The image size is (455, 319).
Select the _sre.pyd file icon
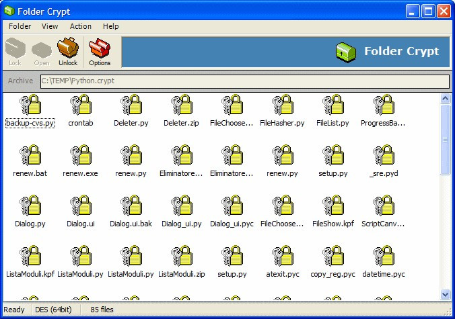[384, 155]
